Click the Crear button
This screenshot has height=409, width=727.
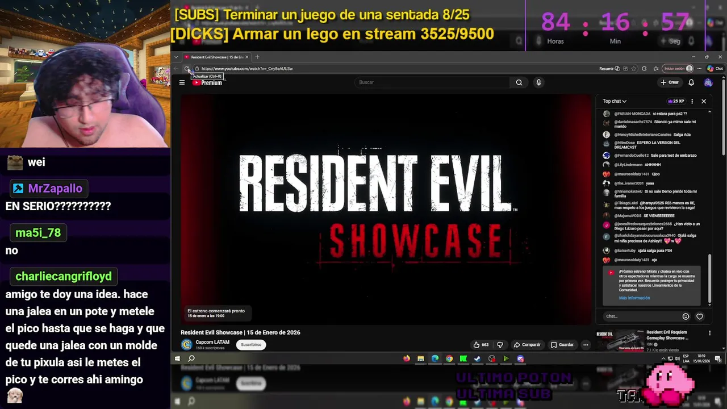pos(670,82)
